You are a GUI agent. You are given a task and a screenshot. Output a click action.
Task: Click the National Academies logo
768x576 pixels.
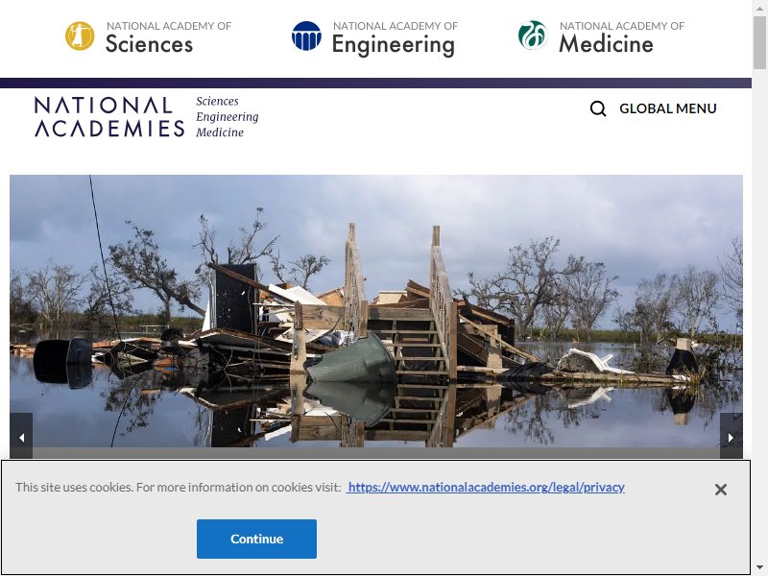coord(109,116)
